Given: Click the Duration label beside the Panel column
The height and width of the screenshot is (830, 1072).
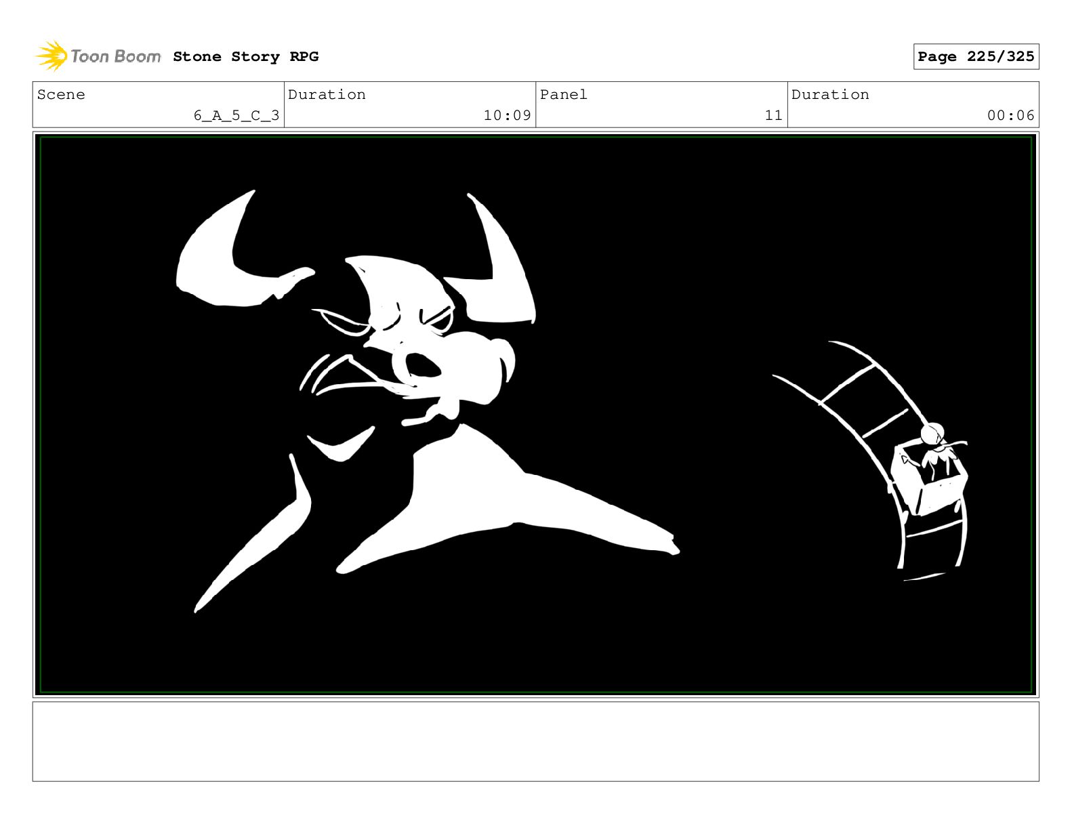Looking at the screenshot, I should tap(830, 95).
